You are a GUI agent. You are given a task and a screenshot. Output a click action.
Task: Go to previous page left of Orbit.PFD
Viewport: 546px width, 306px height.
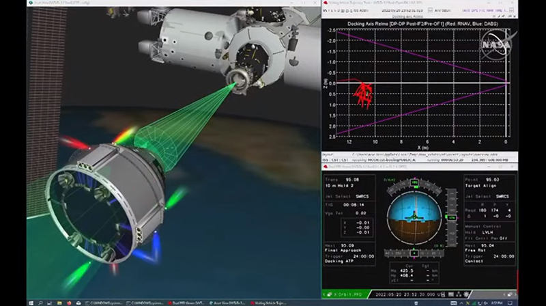click(324, 294)
